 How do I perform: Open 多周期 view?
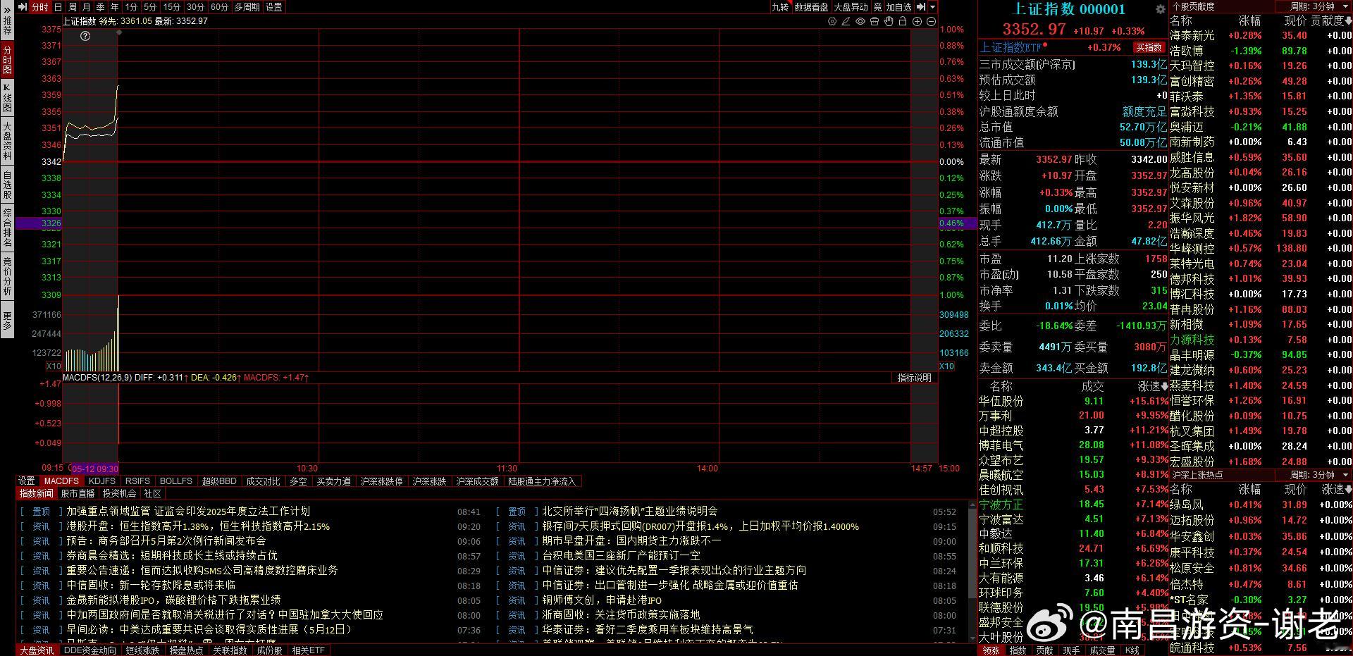[x=247, y=7]
